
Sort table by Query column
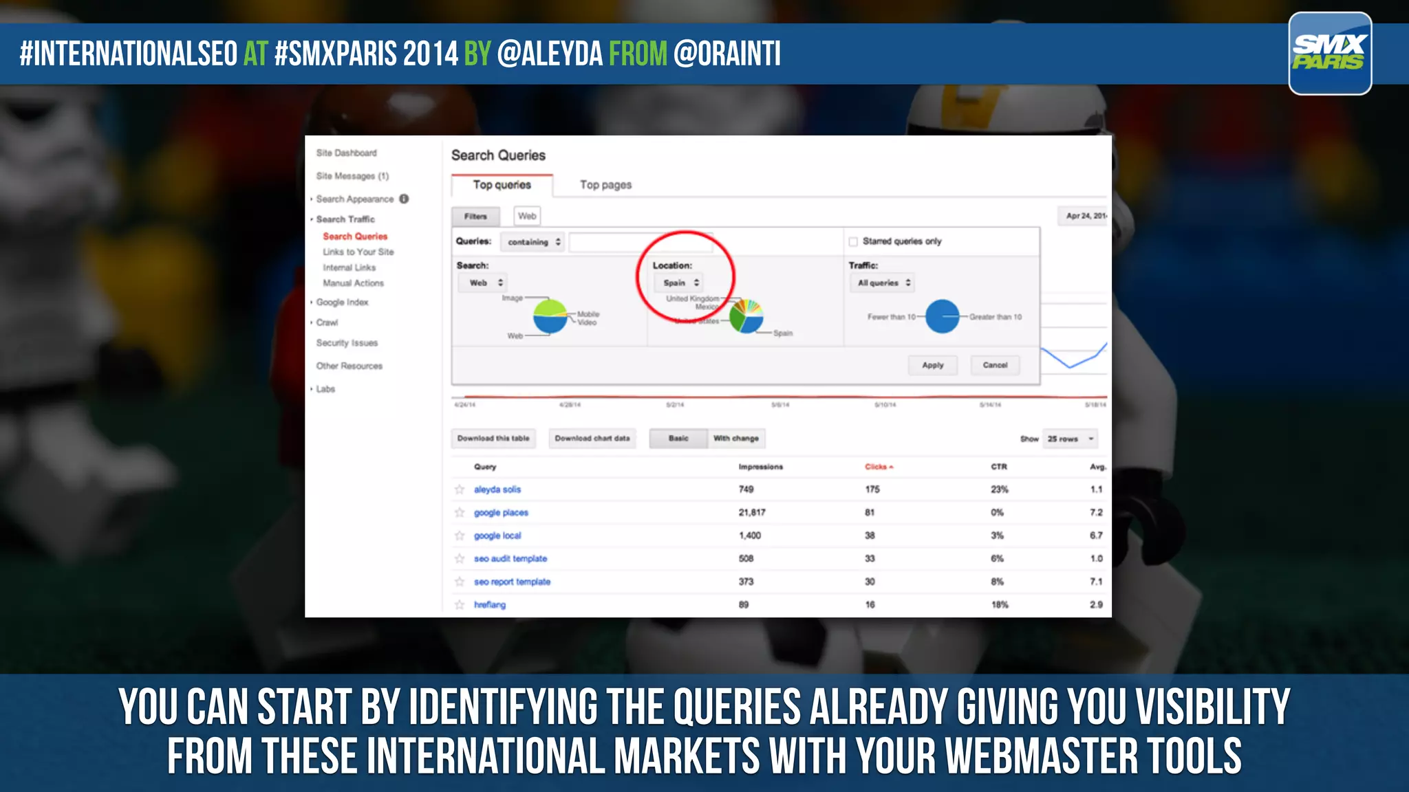pos(484,467)
